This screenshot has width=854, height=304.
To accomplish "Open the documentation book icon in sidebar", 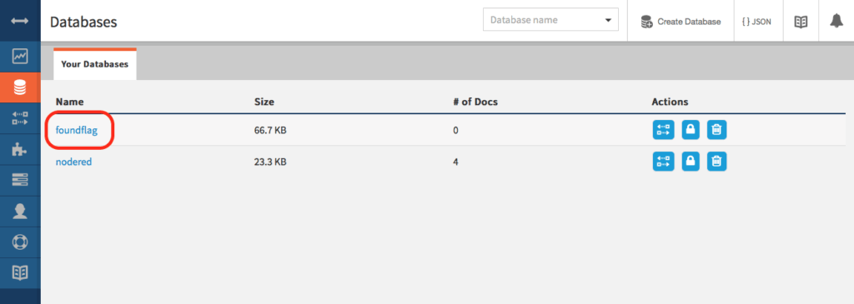I will pyautogui.click(x=20, y=273).
